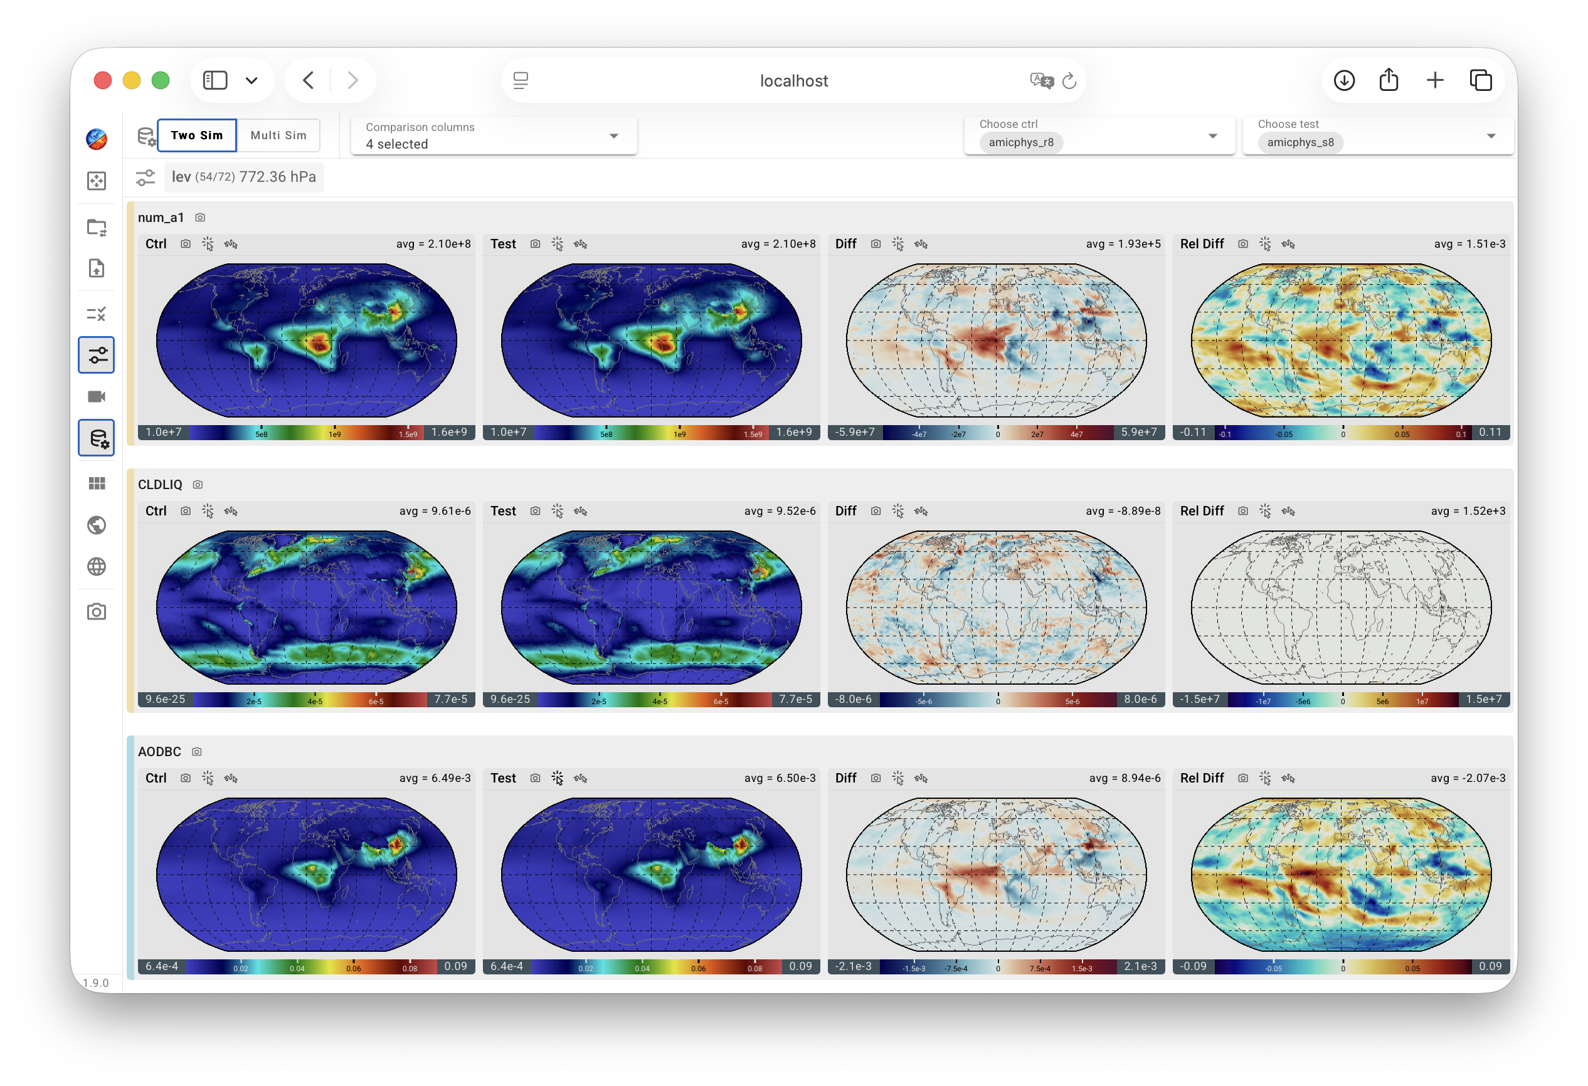The width and height of the screenshot is (1588, 1086).
Task: Open the Comparison columns dropdown
Action: point(494,136)
